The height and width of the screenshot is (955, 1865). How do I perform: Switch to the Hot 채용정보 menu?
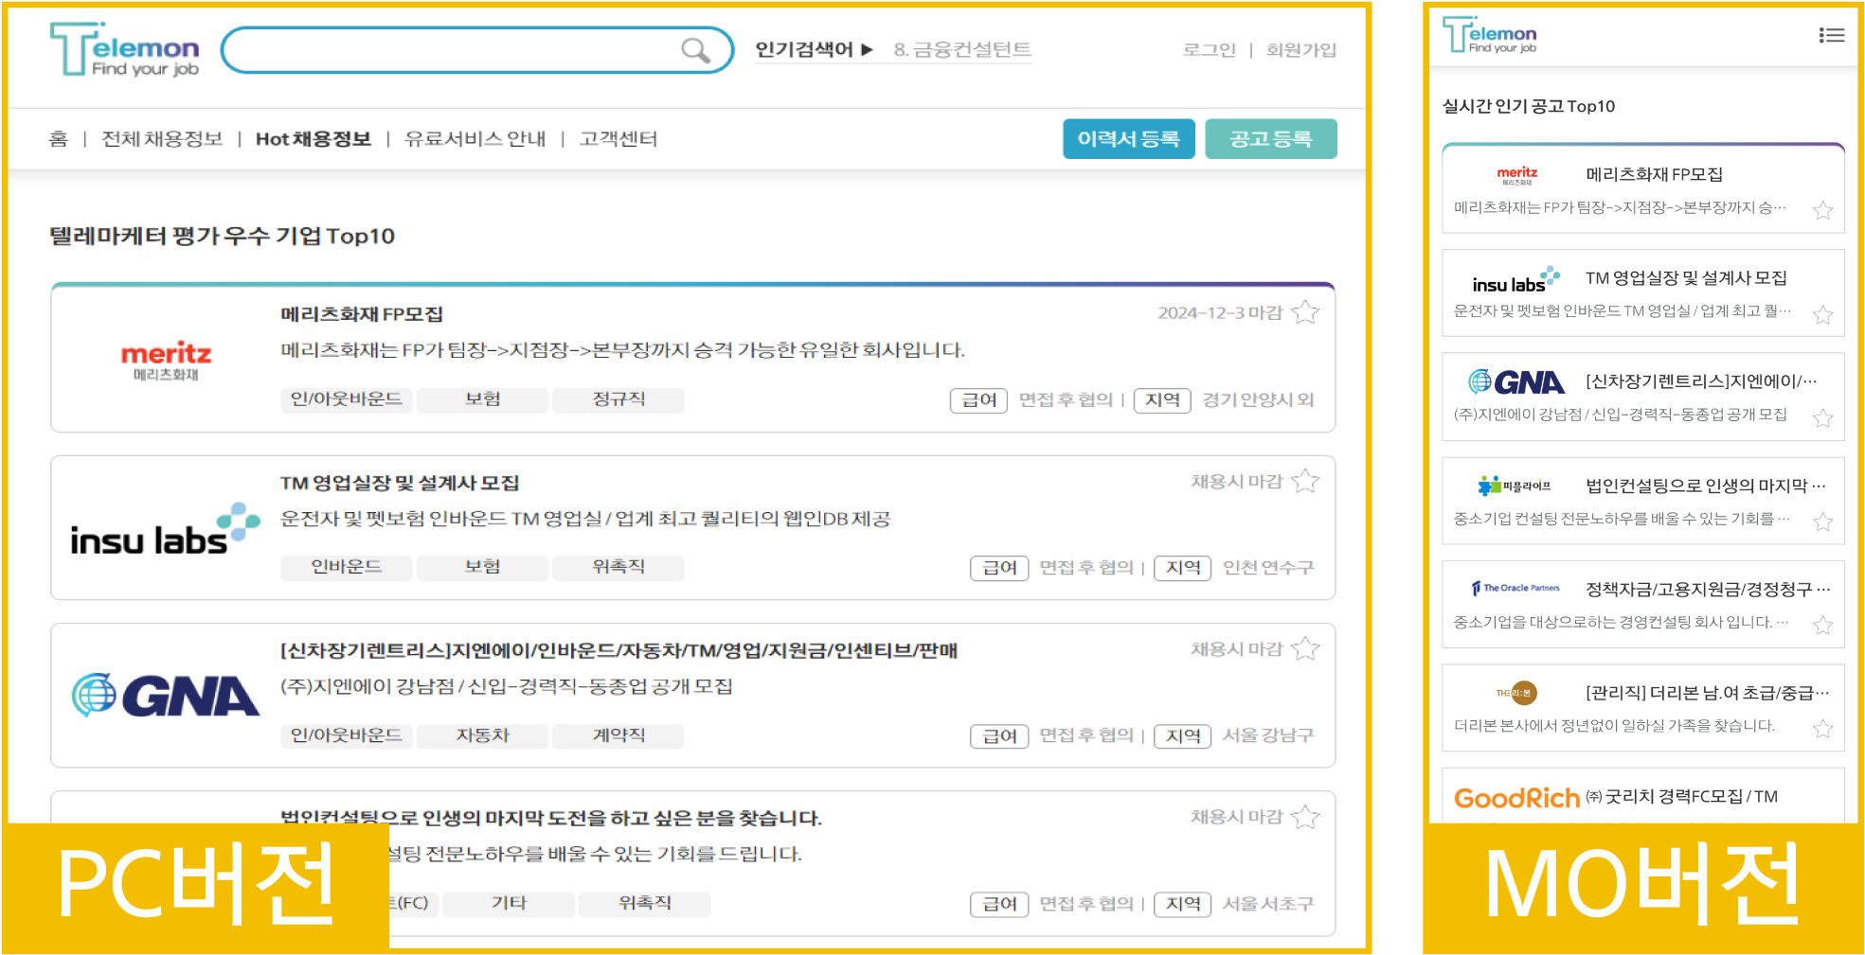(314, 137)
